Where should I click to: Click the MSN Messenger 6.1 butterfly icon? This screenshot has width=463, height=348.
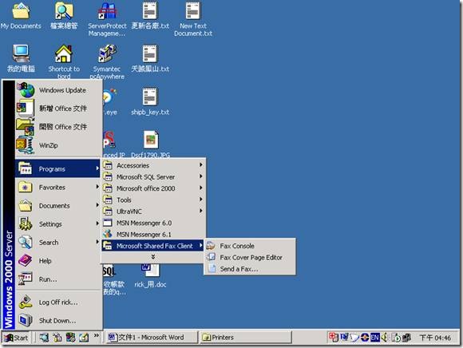coord(108,234)
